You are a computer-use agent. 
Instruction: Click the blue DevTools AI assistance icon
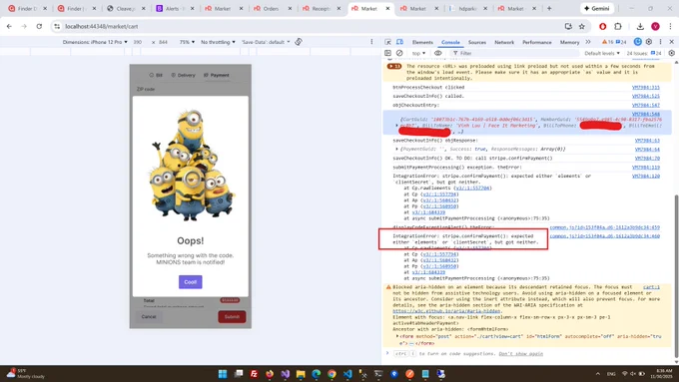click(x=637, y=42)
